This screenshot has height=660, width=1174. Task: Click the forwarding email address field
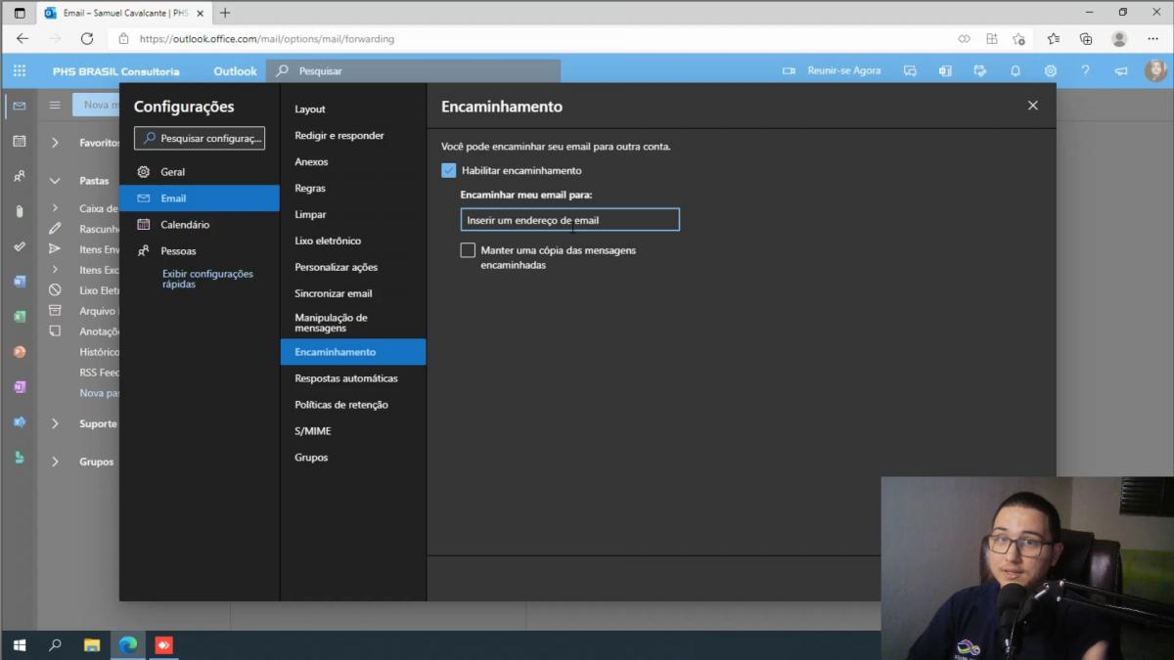click(x=569, y=220)
